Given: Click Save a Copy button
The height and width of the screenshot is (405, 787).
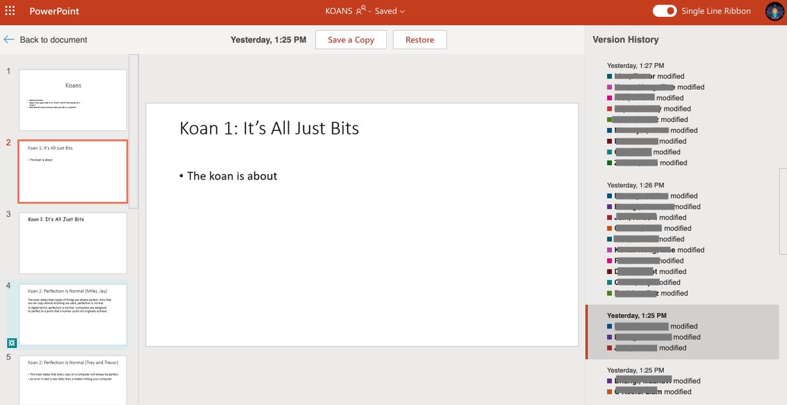Looking at the screenshot, I should pos(351,39).
